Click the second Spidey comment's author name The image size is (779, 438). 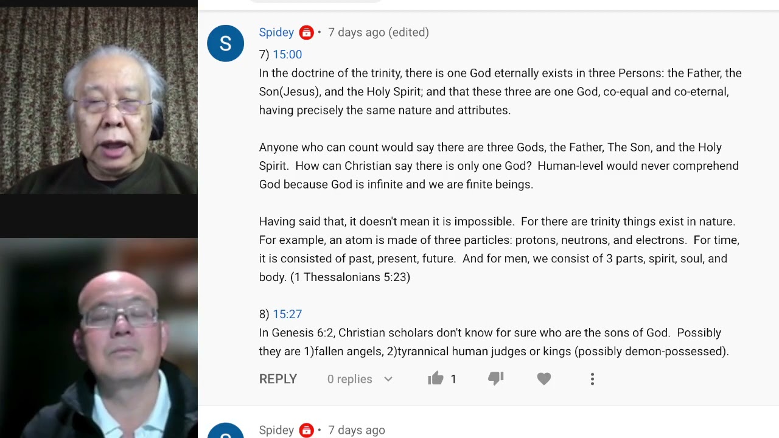(x=276, y=430)
